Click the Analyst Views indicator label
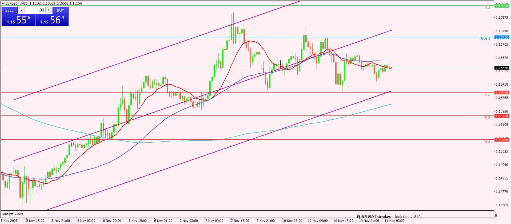The width and height of the screenshot is (511, 224). pyautogui.click(x=13, y=214)
